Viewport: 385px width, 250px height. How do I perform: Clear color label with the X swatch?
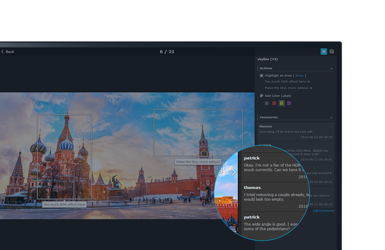[x=266, y=103]
